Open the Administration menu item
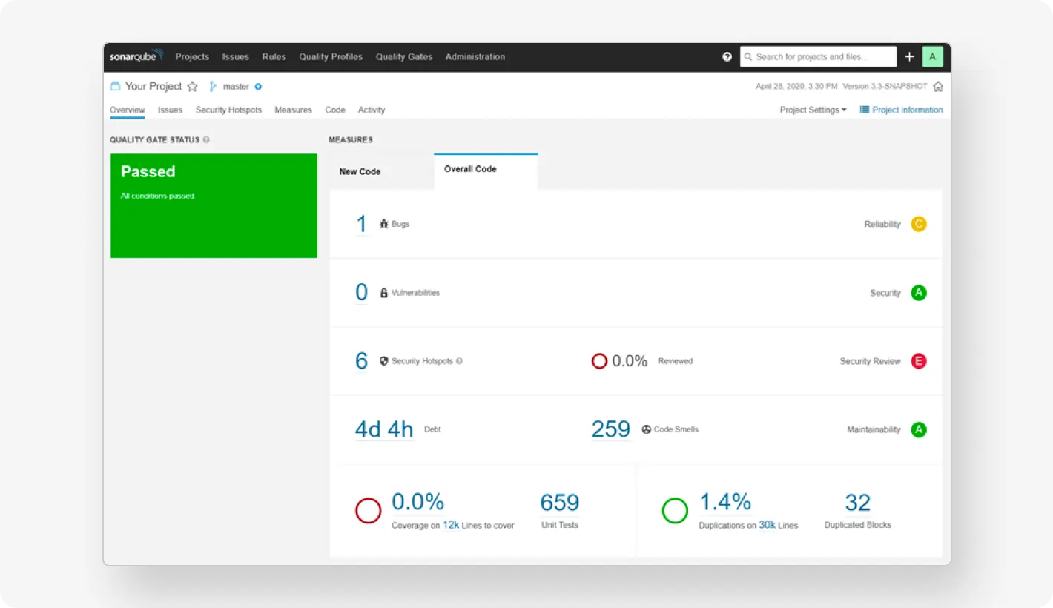This screenshot has height=608, width=1053. 475,56
